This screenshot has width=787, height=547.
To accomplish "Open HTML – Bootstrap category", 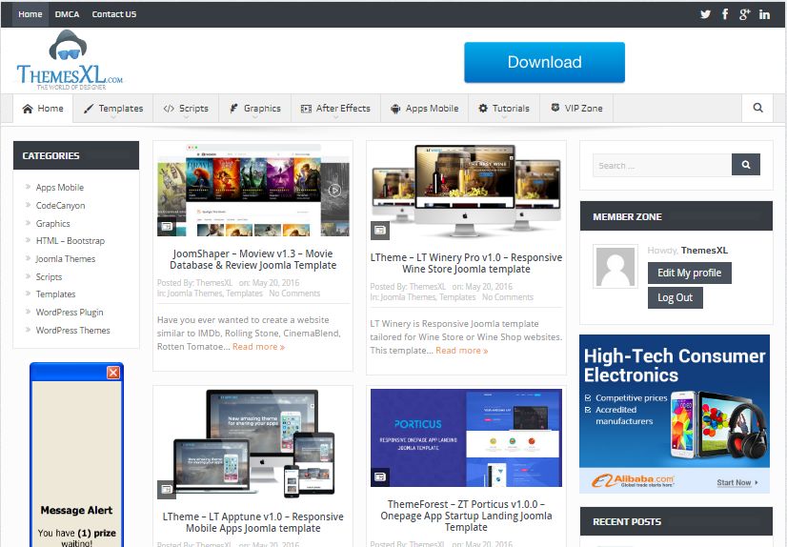I will point(71,241).
